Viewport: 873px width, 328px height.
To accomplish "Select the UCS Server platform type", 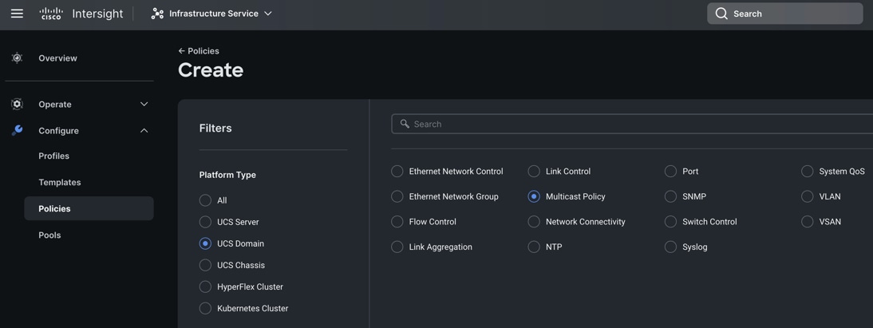I will click(x=206, y=222).
